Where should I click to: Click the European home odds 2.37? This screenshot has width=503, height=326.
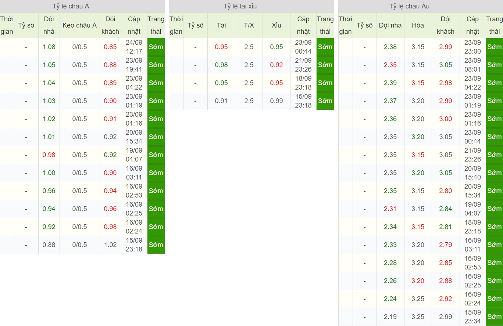click(x=390, y=101)
